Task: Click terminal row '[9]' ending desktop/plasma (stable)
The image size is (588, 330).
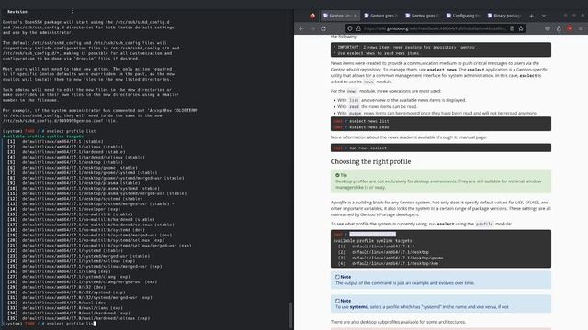Action: point(73,183)
